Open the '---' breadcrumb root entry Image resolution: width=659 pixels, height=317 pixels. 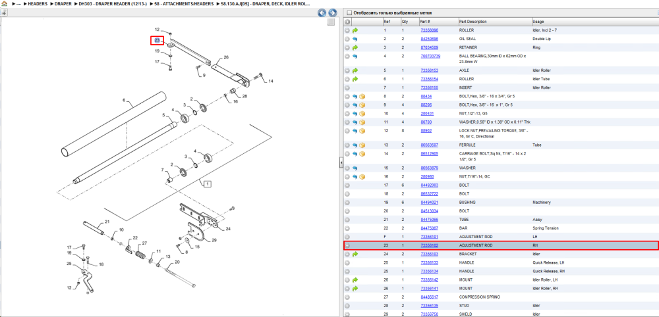(x=19, y=4)
